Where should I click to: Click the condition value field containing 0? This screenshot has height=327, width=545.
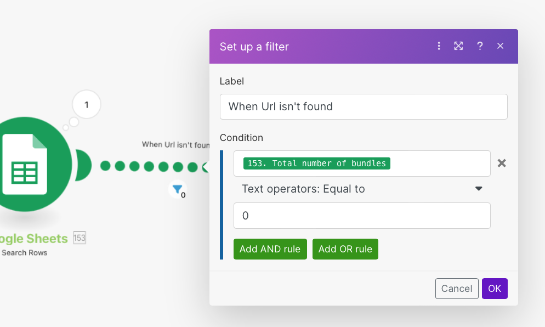point(362,216)
